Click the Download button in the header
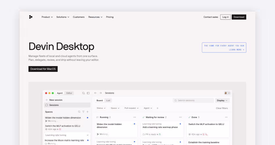 [x=239, y=17]
